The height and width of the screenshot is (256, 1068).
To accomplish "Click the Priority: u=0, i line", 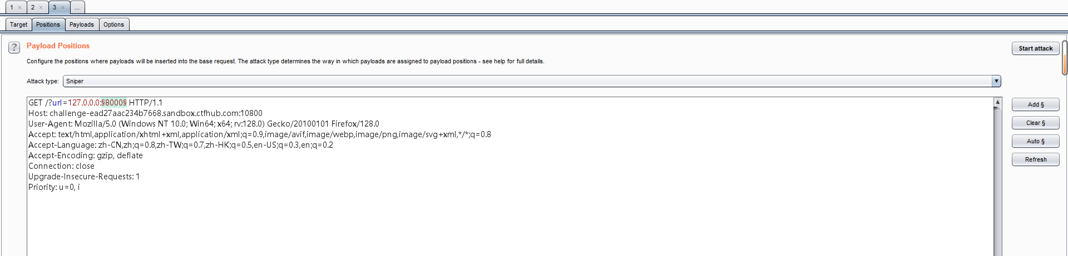I will click(x=54, y=187).
